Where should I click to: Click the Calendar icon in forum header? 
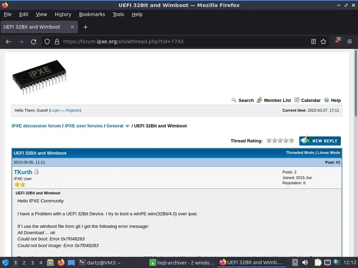(296, 100)
